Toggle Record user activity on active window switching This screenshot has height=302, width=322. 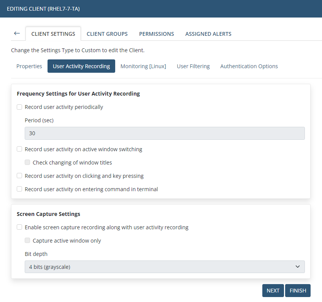(19, 149)
